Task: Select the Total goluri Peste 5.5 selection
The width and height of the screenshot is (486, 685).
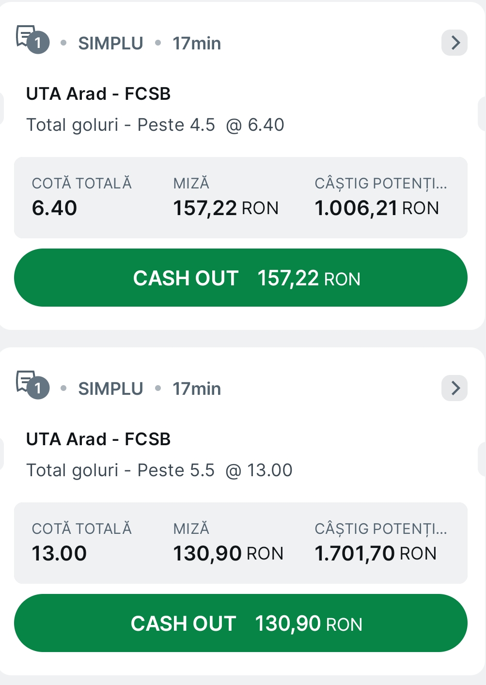Action: [159, 470]
